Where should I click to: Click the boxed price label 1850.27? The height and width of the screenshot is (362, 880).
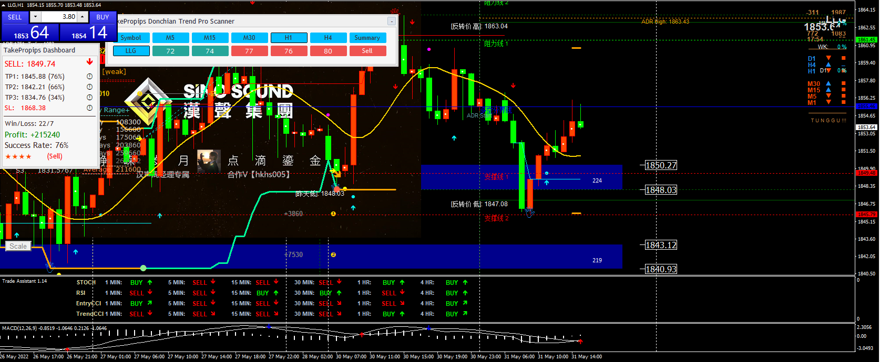(661, 165)
